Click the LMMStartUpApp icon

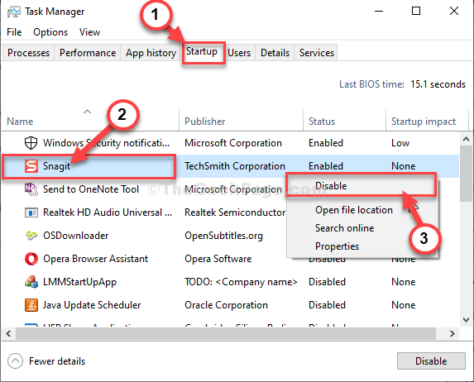tap(31, 282)
